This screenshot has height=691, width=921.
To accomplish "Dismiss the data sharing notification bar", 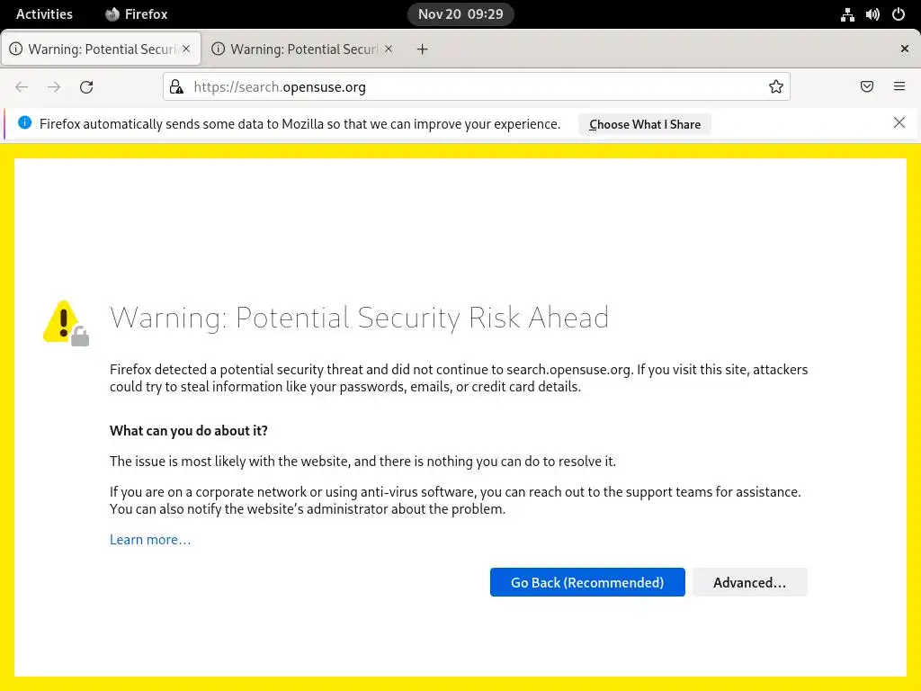I will pos(899,122).
